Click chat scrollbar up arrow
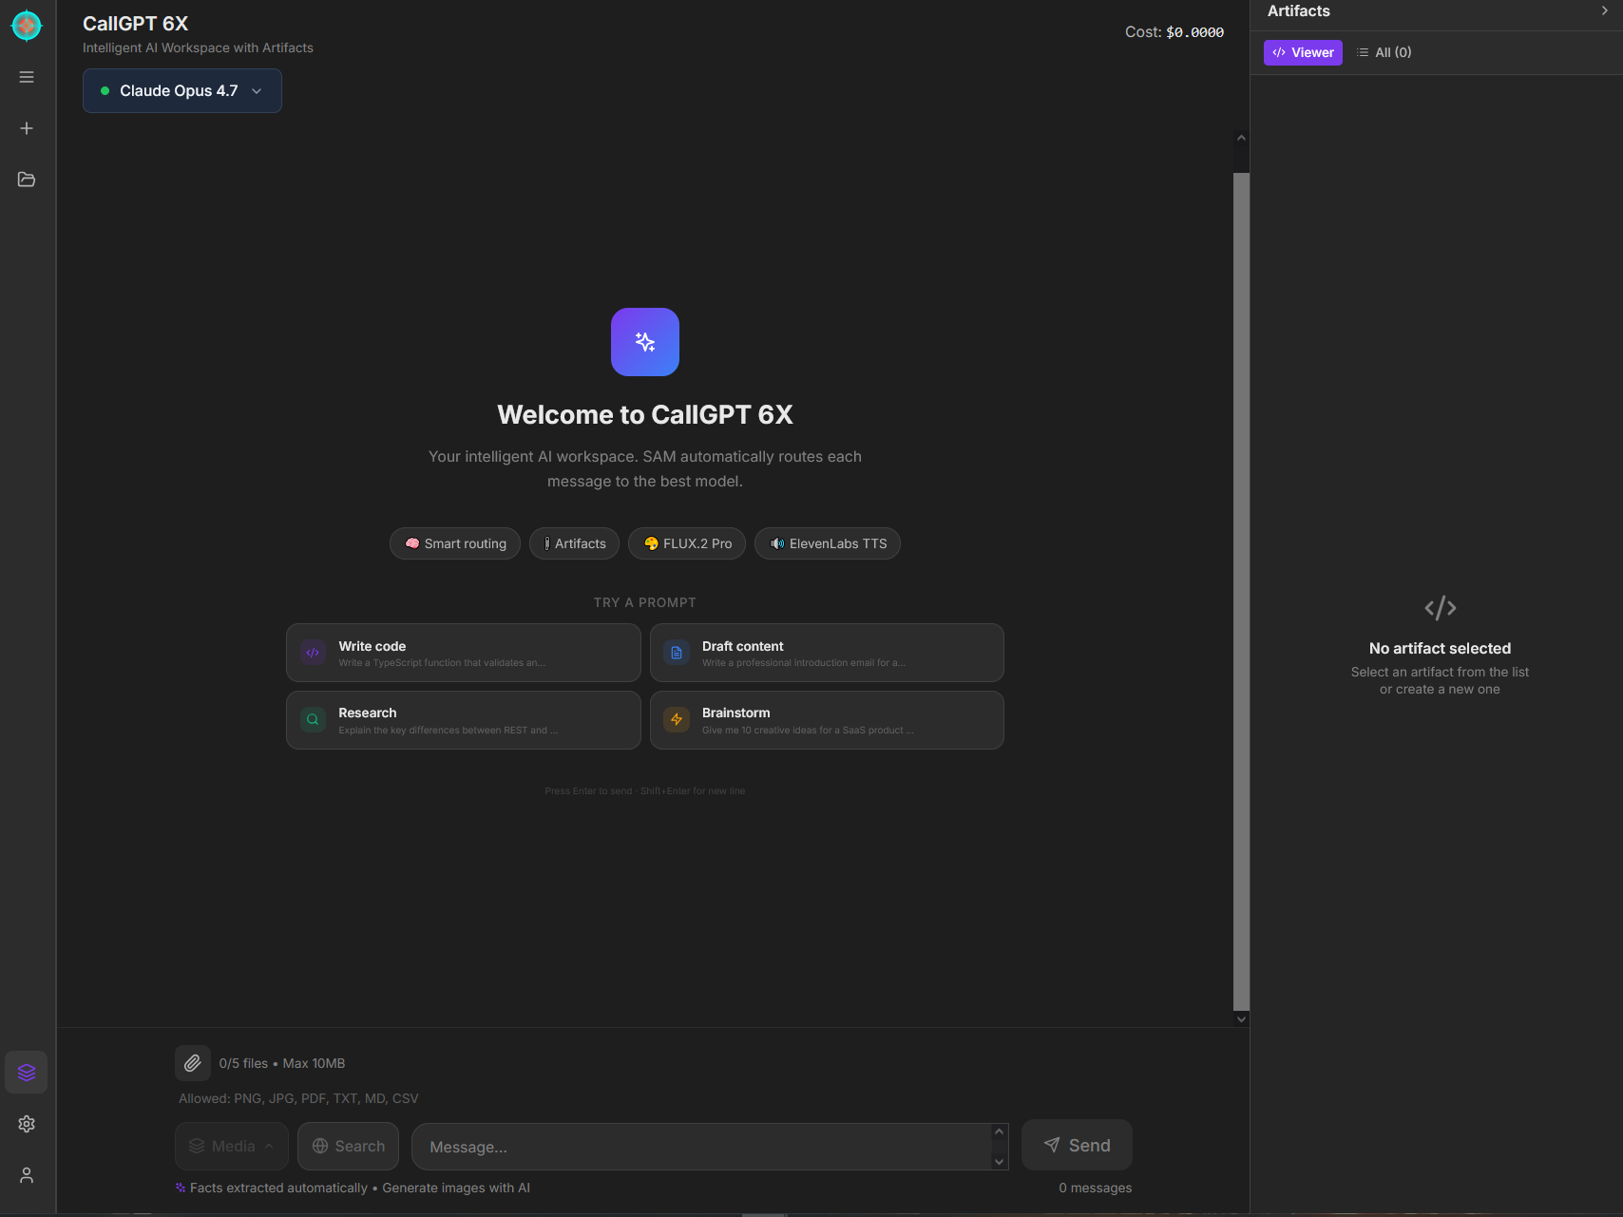Image resolution: width=1623 pixels, height=1217 pixels. pos(1241,138)
